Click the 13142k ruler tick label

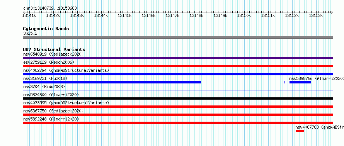click(53, 15)
